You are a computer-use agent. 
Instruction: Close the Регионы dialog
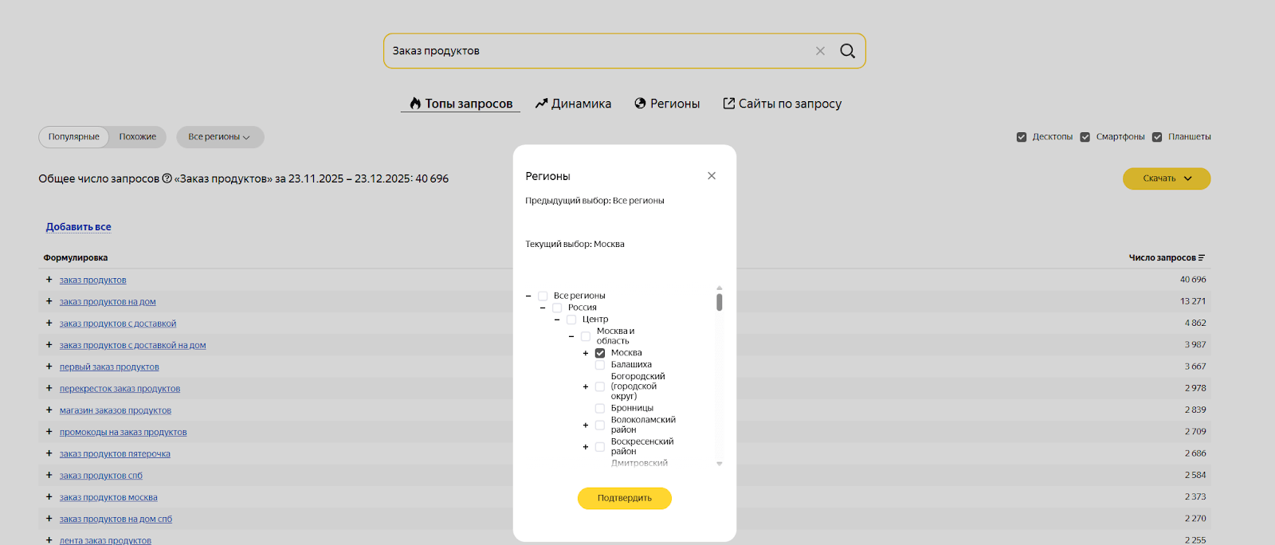712,176
